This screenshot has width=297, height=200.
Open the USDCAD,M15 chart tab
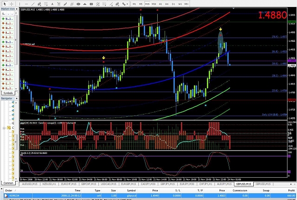108,184
